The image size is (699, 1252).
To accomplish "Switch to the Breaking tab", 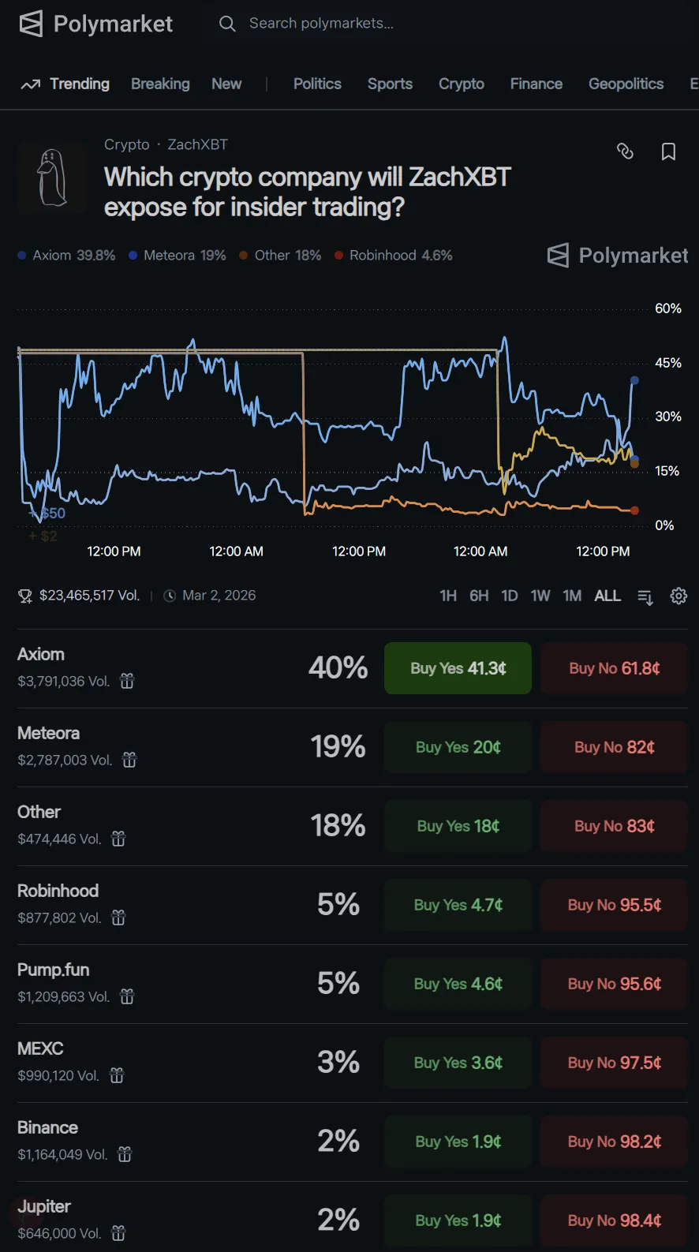I will 160,84.
